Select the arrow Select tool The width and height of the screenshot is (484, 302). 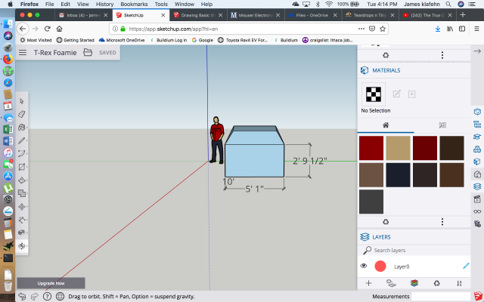[x=22, y=101]
